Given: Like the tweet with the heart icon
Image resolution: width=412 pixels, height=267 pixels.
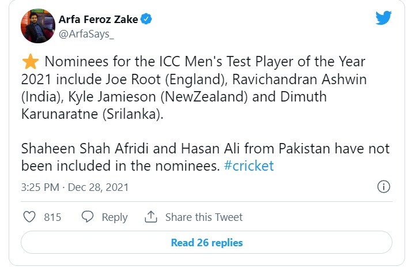Looking at the screenshot, I should coord(29,217).
